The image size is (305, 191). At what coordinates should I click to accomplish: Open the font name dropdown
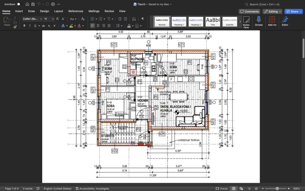coord(41,19)
